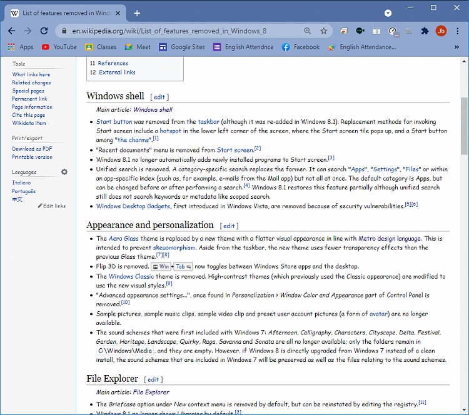Viewport: 469px width, 415px height.
Task: Show more bookmarks via double chevron
Action: [456, 47]
